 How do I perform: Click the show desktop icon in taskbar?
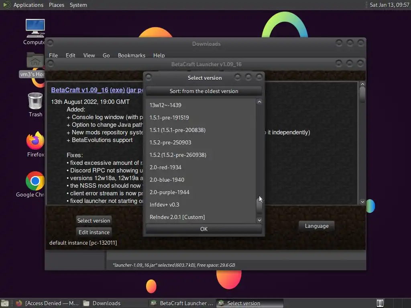point(5,303)
